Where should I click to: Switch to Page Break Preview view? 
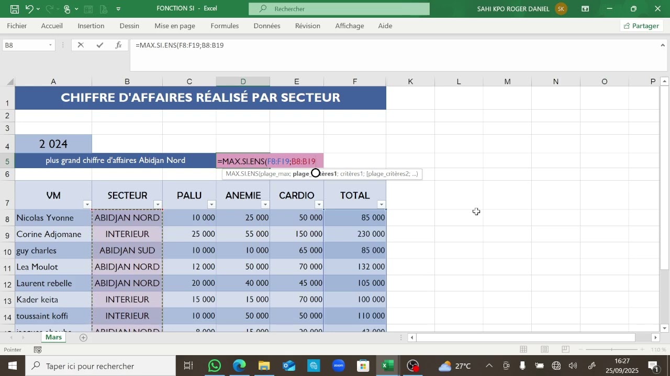pos(566,349)
